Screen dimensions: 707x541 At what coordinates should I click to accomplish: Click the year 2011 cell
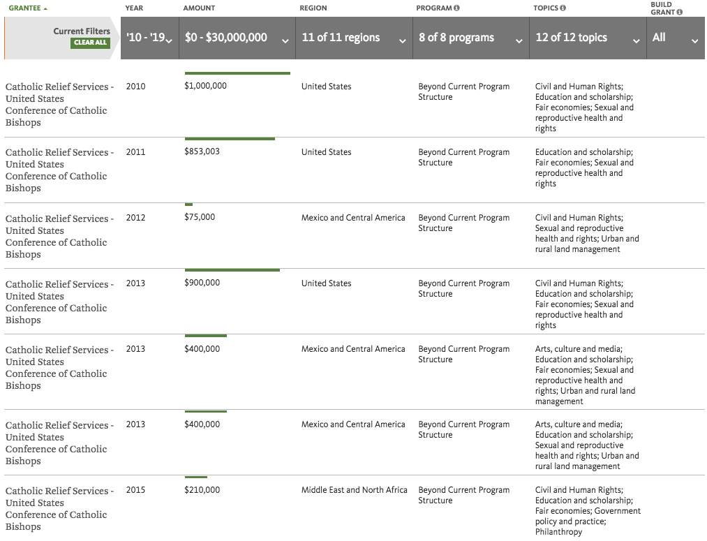tap(135, 152)
